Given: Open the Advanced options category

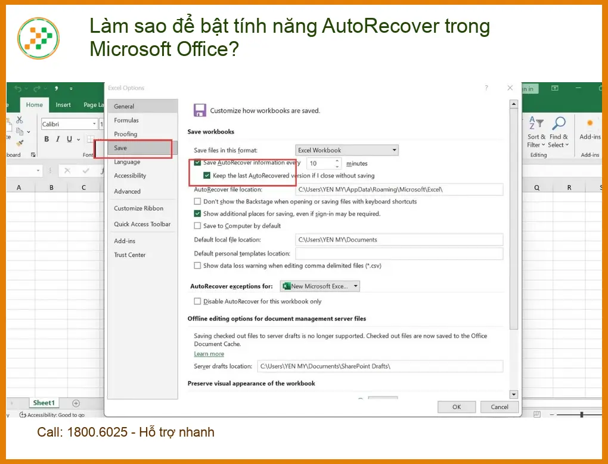Looking at the screenshot, I should pos(142,191).
